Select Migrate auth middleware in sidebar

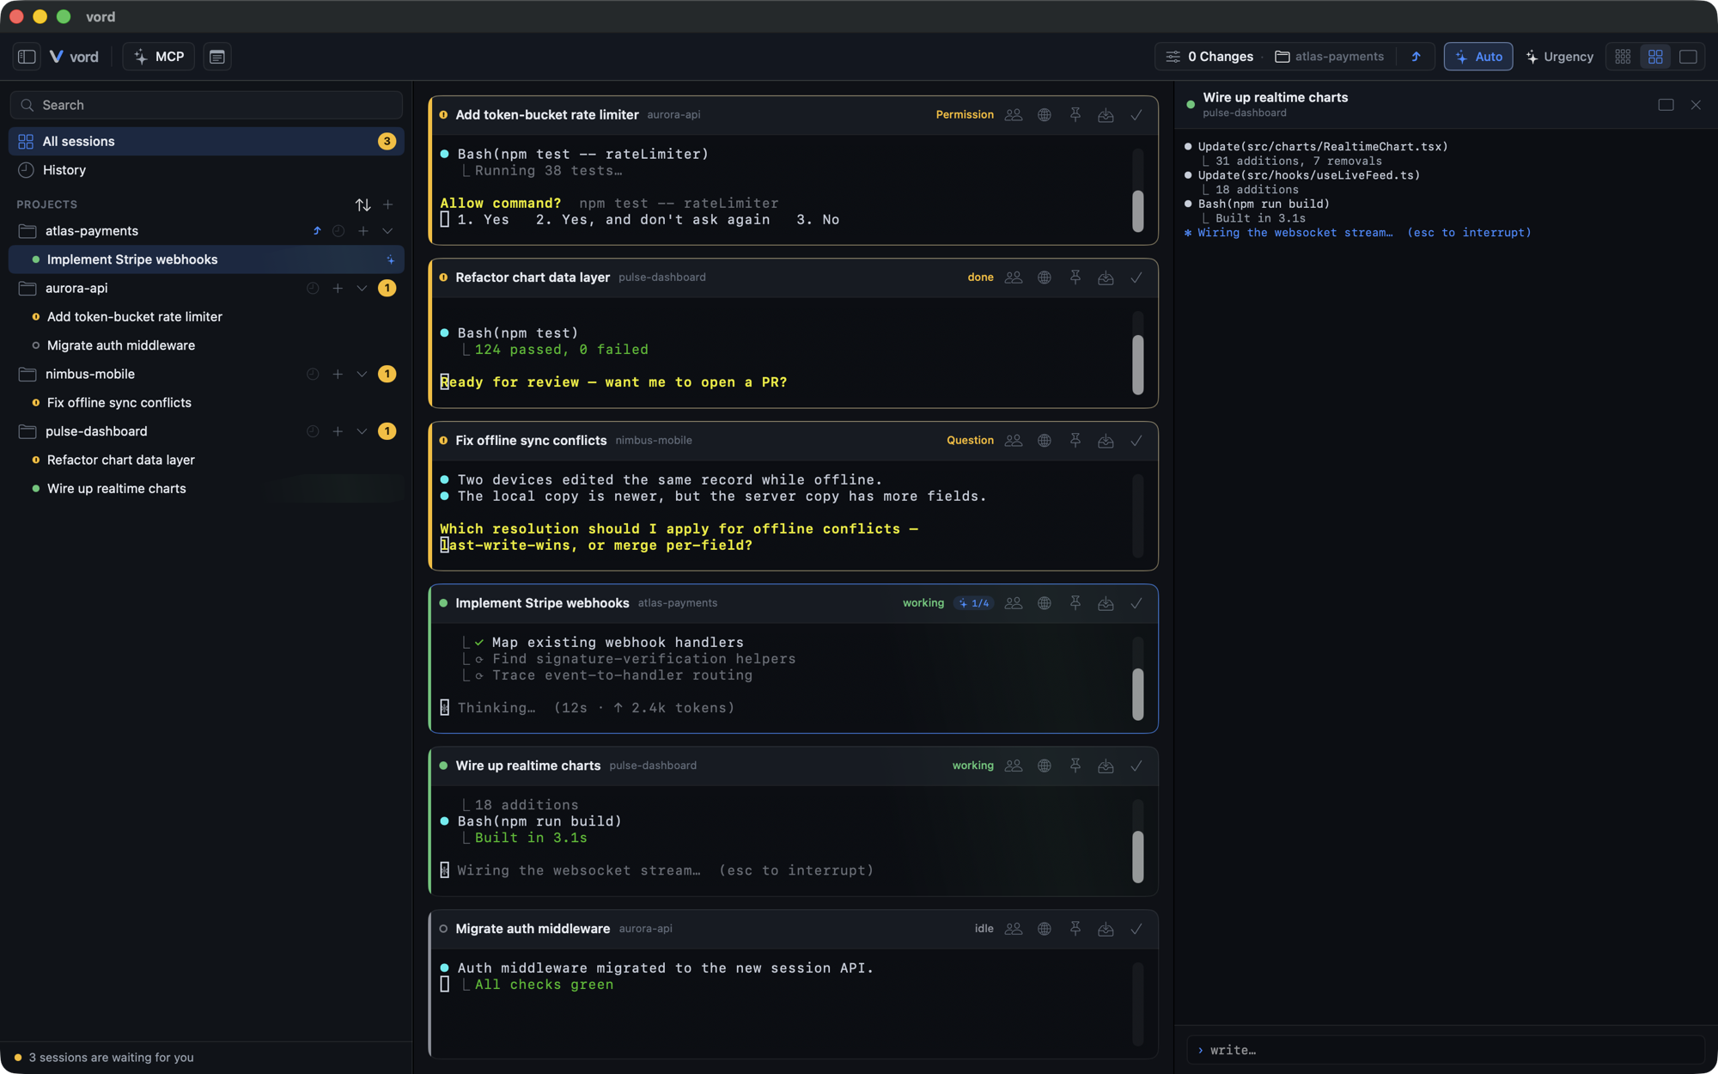[x=206, y=345]
